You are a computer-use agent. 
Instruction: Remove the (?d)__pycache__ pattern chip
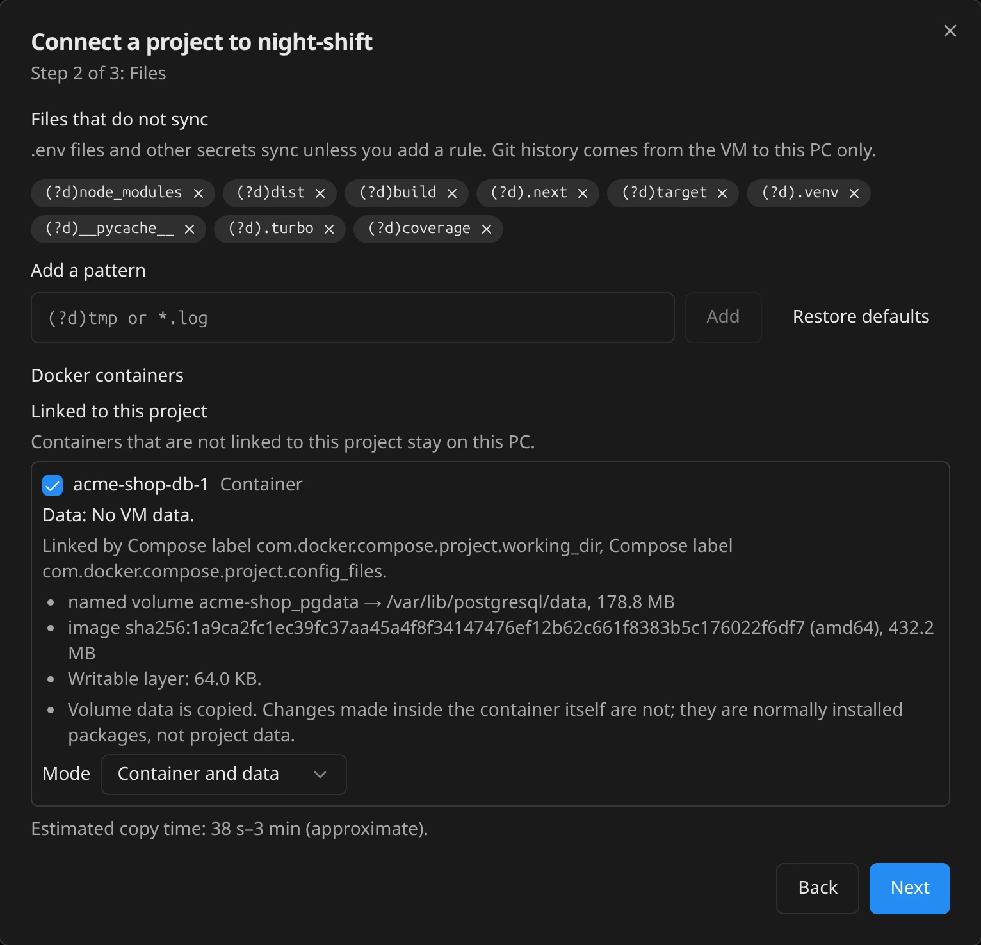pos(190,229)
